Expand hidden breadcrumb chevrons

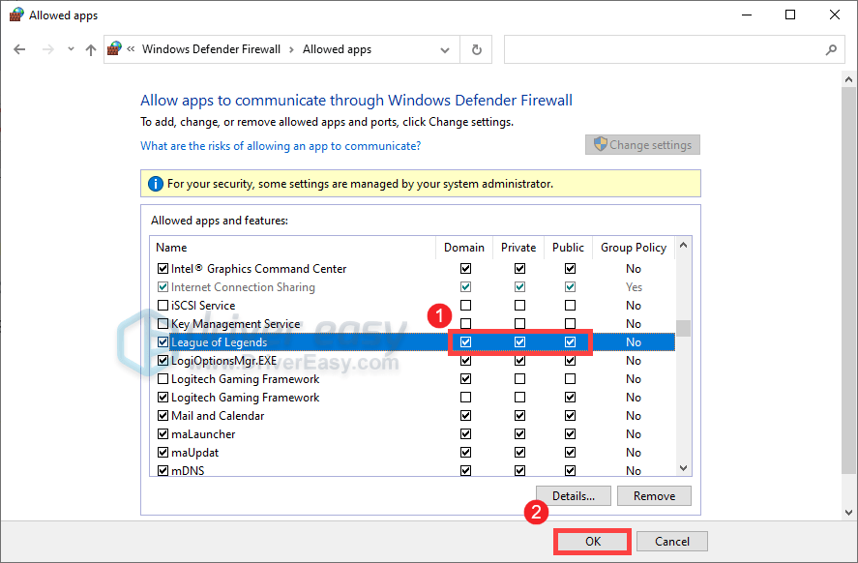(x=131, y=48)
